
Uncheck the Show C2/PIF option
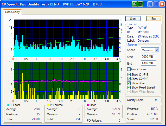pyautogui.click(x=129, y=79)
